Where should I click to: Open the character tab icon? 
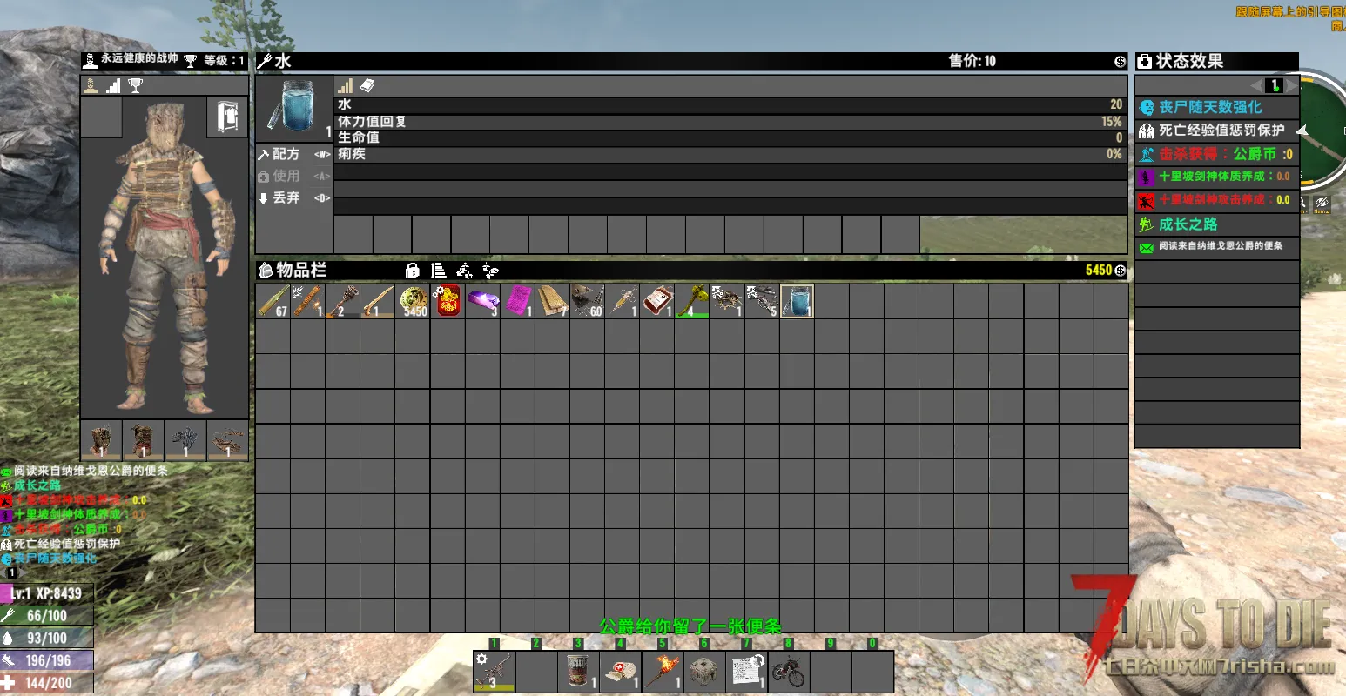click(x=90, y=85)
